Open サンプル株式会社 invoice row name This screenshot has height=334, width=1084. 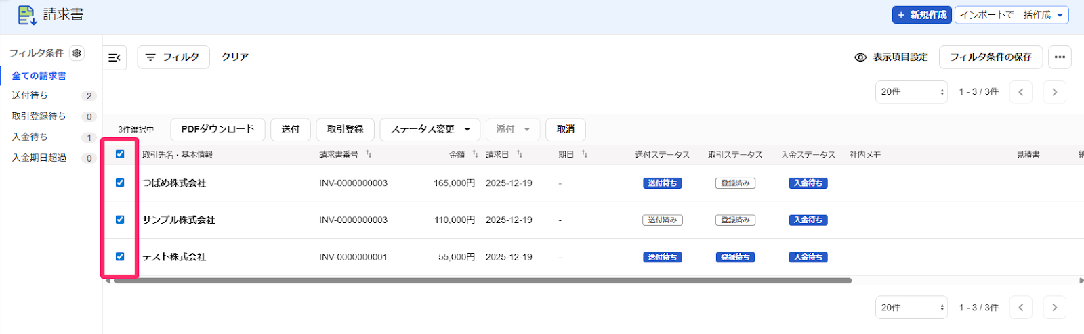coord(179,220)
